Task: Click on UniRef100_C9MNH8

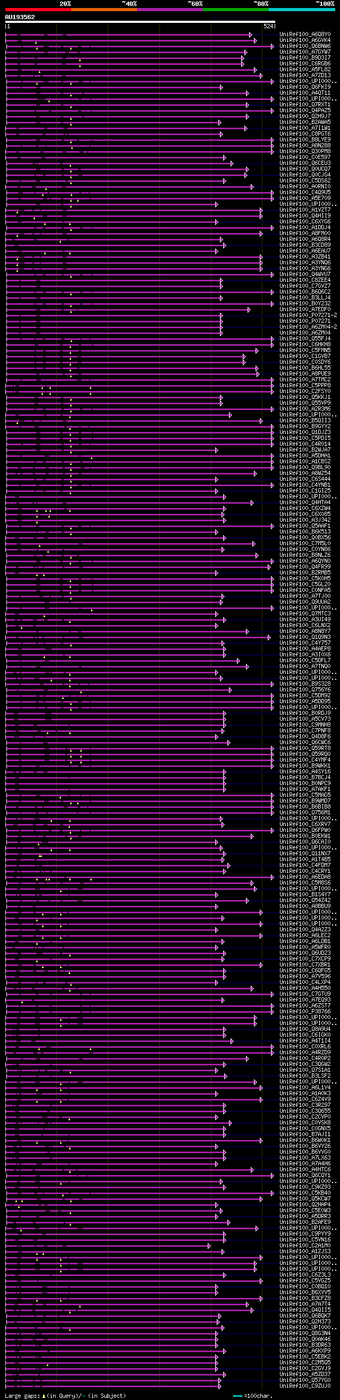Action: (x=305, y=725)
